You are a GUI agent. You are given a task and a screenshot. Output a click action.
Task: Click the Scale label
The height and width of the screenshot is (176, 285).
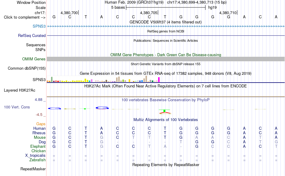40,8
